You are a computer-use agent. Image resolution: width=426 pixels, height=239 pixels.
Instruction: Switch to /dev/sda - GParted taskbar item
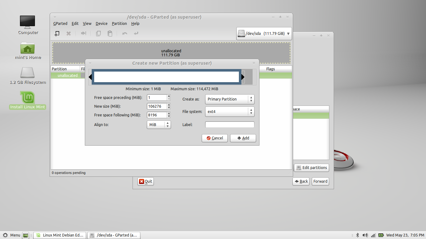click(x=114, y=235)
